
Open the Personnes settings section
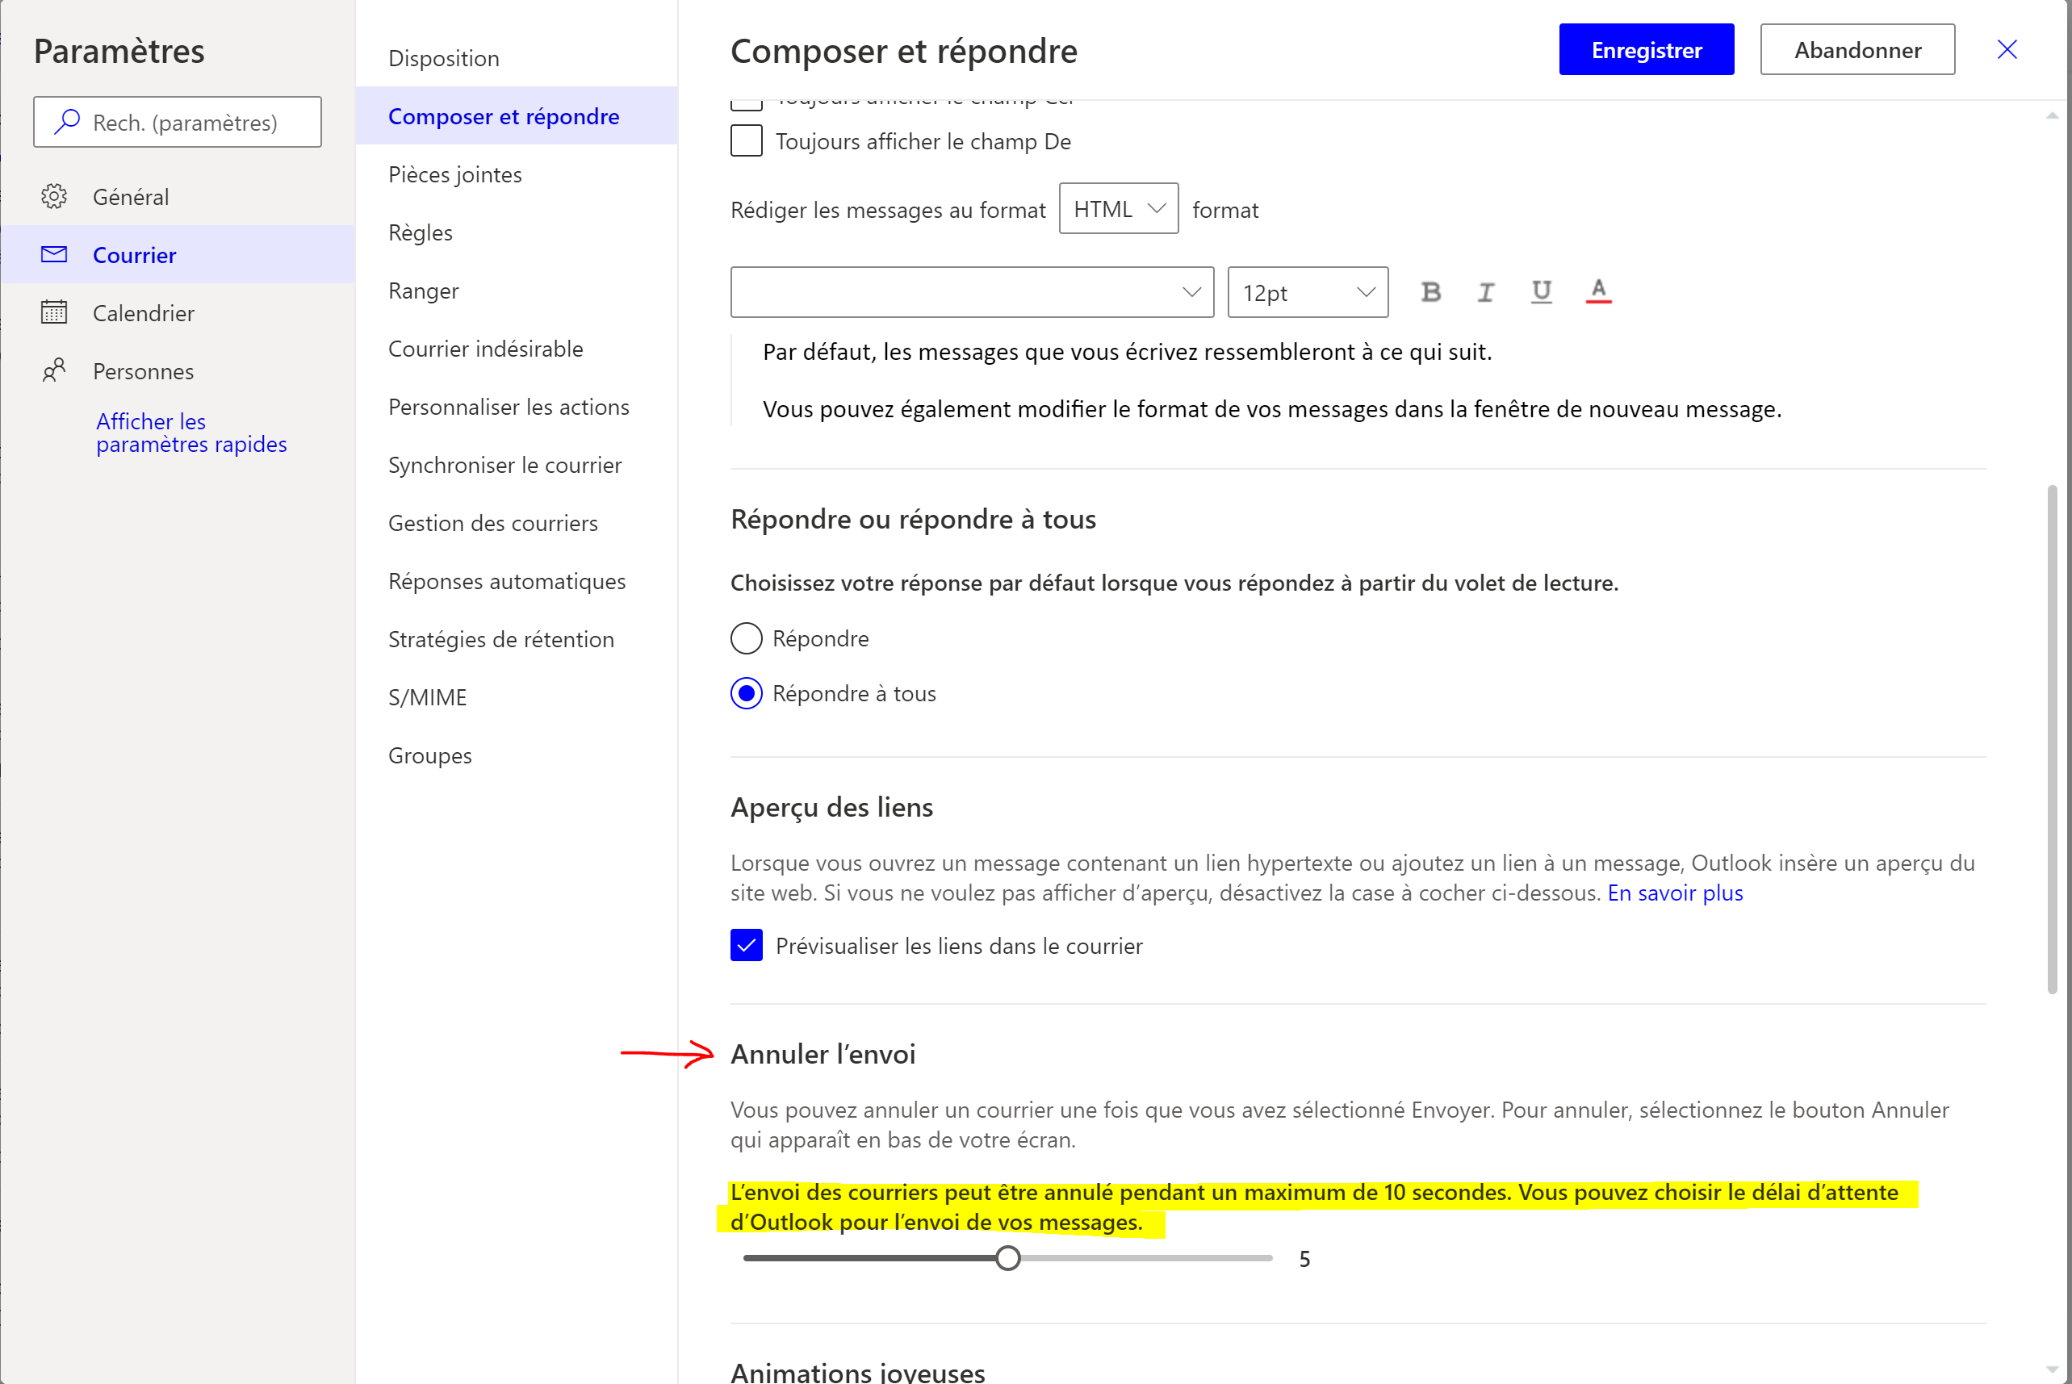[142, 370]
